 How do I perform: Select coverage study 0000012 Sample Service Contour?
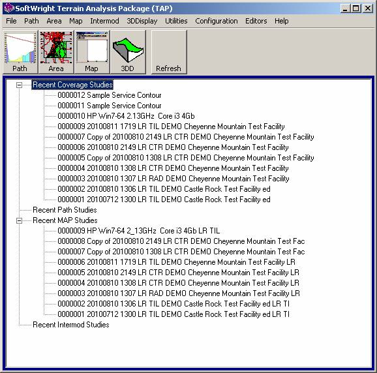click(x=110, y=95)
